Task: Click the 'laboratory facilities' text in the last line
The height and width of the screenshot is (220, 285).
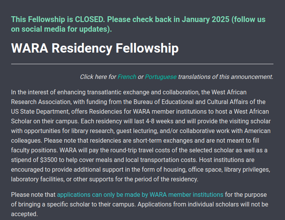Action: click(38, 179)
